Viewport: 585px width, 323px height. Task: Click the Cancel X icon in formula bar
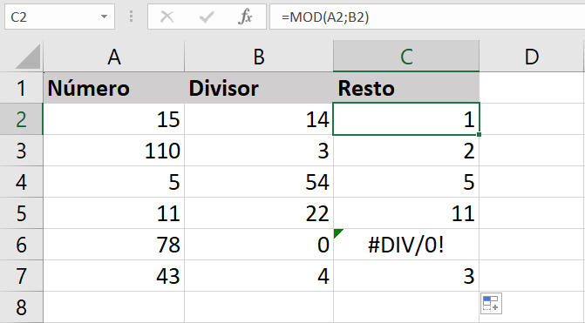coord(167,17)
